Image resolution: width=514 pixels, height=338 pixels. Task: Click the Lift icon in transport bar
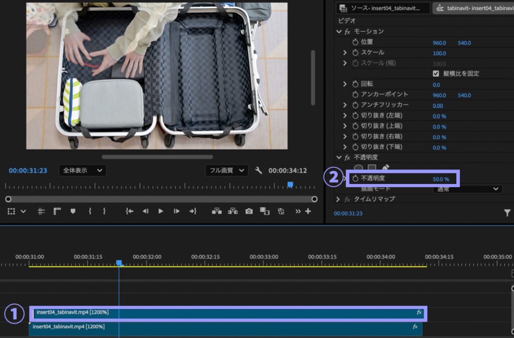pos(217,211)
